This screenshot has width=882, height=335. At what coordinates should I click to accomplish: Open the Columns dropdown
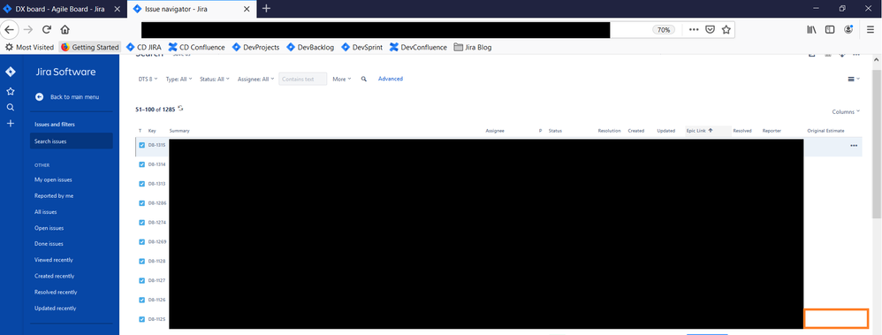coord(846,112)
